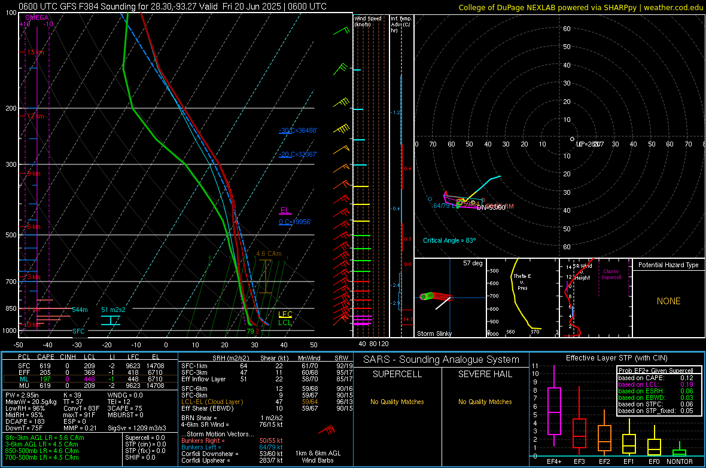Click the Critical Angle = 83° text
The width and height of the screenshot is (706, 468).
coord(449,240)
